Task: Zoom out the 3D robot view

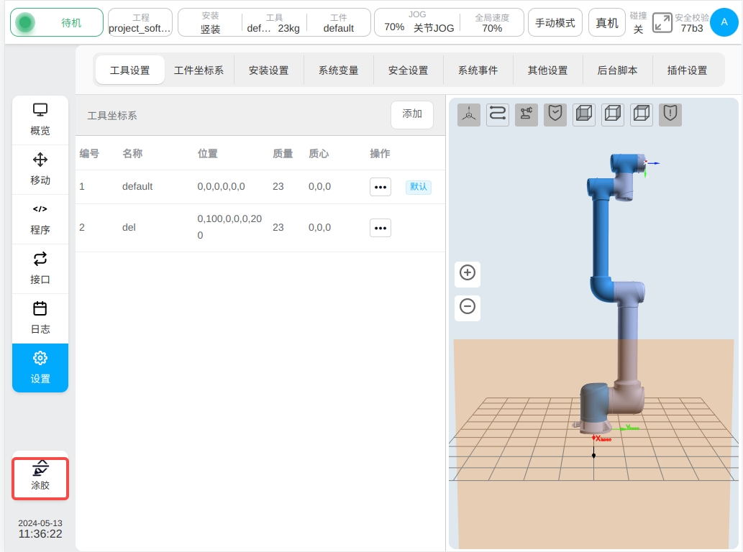Action: pos(468,307)
